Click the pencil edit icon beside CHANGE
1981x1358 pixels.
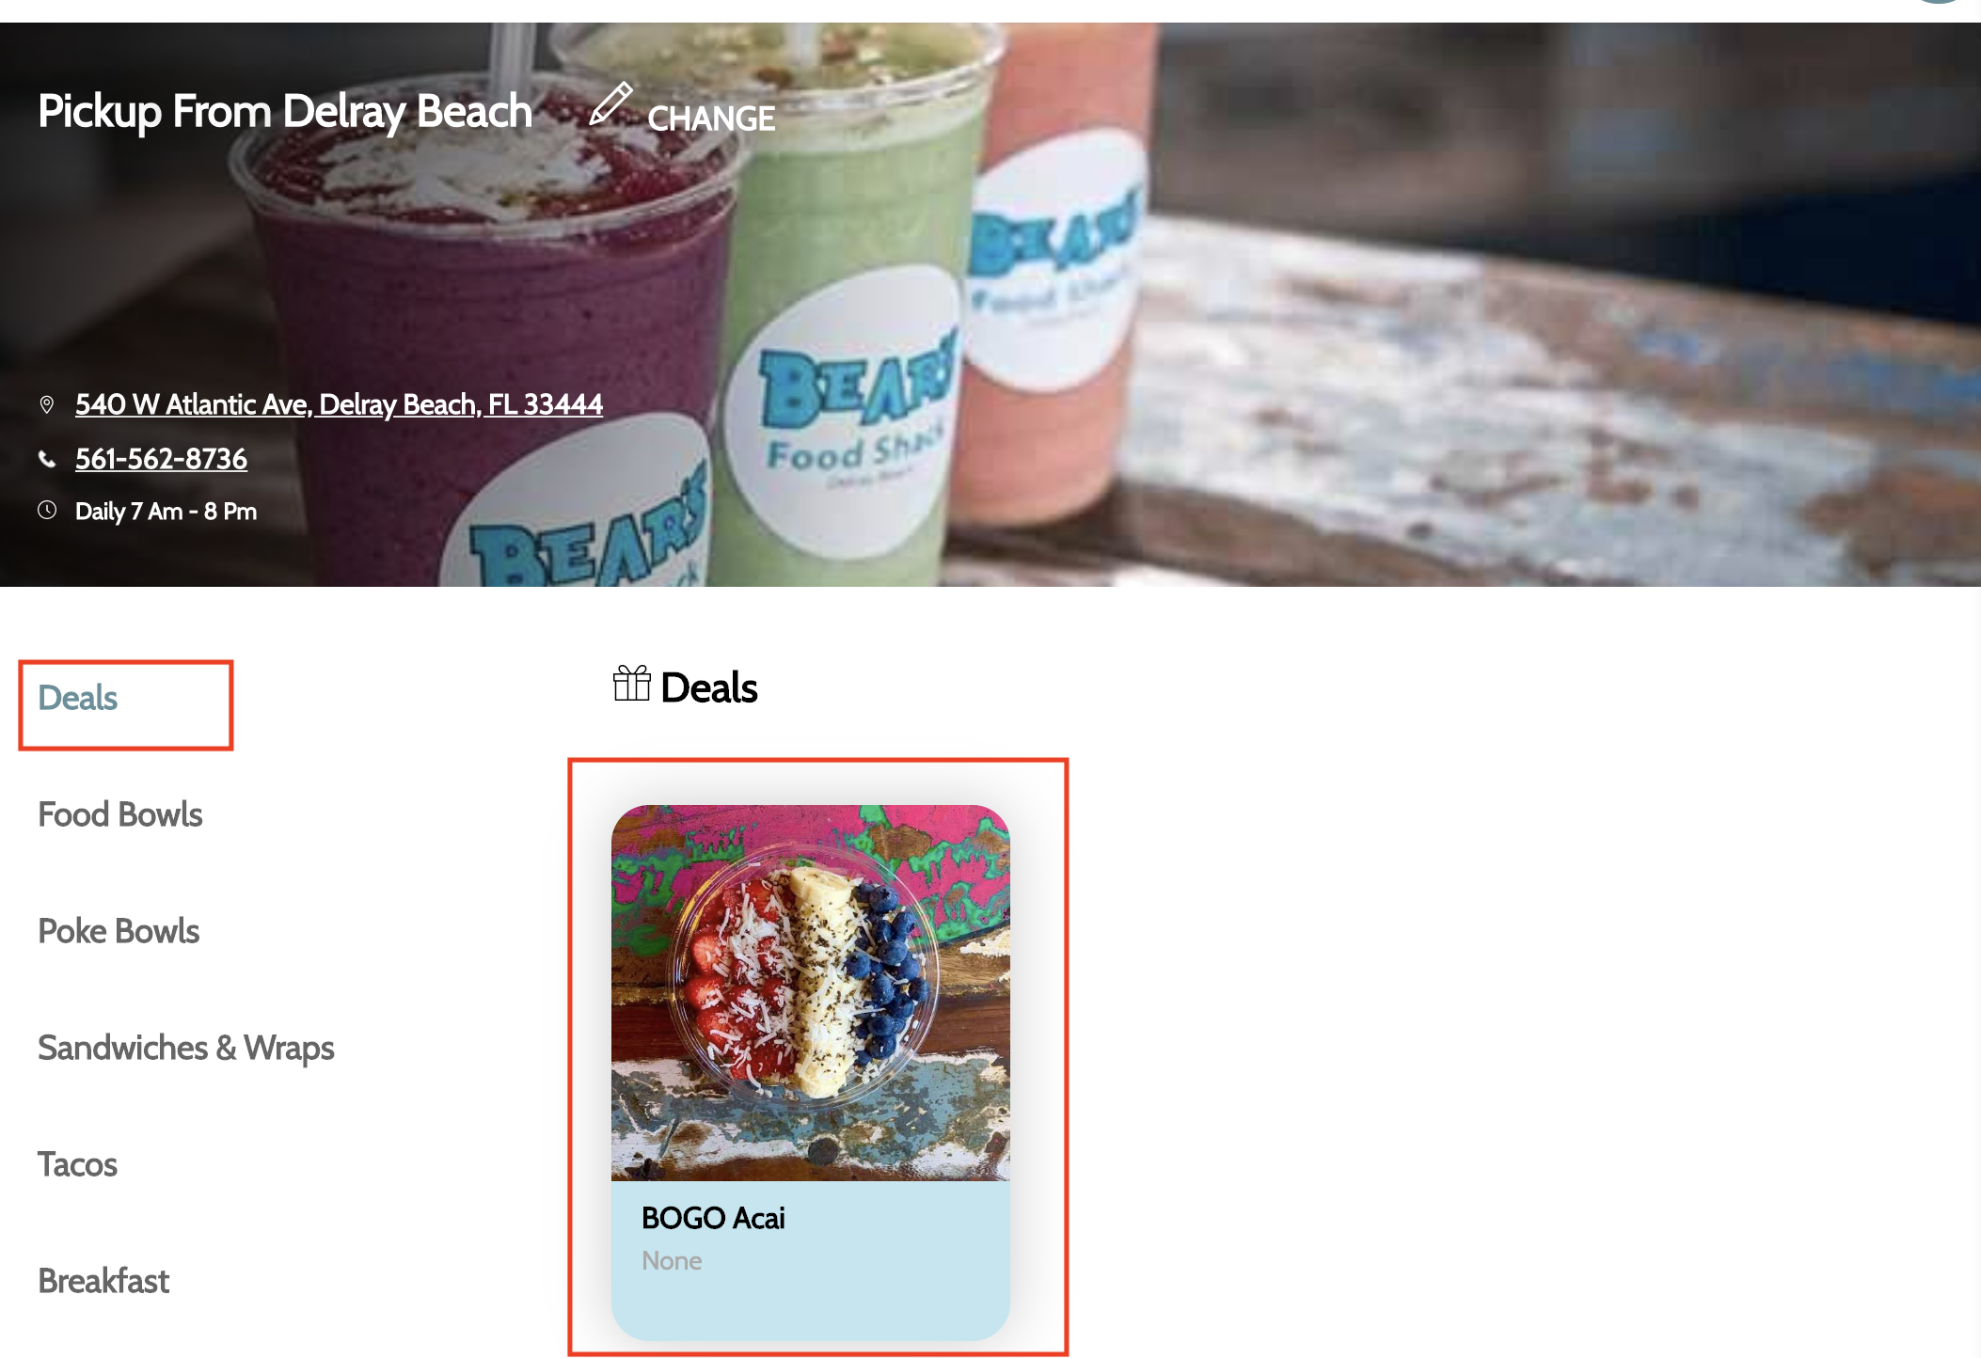[x=610, y=103]
